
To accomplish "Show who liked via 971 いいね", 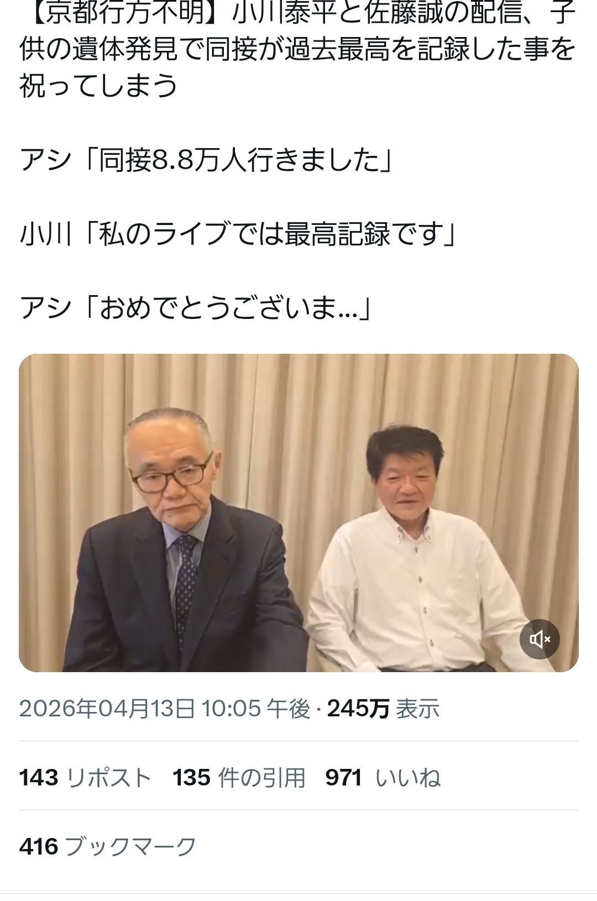I will [383, 778].
